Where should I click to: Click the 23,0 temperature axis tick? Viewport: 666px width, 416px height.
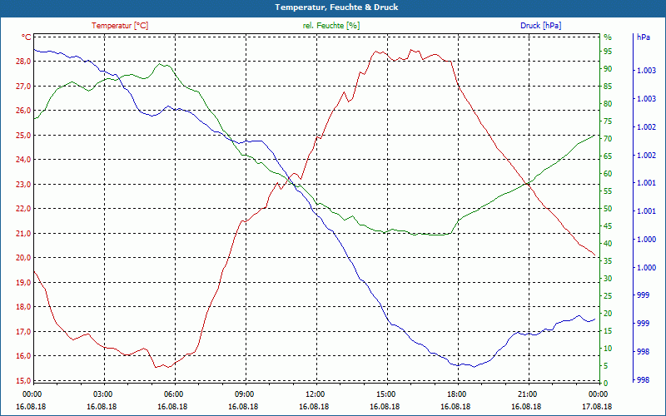[x=23, y=184]
